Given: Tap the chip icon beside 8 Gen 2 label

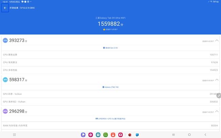Looking at the screenshot, I should pos(104,48).
